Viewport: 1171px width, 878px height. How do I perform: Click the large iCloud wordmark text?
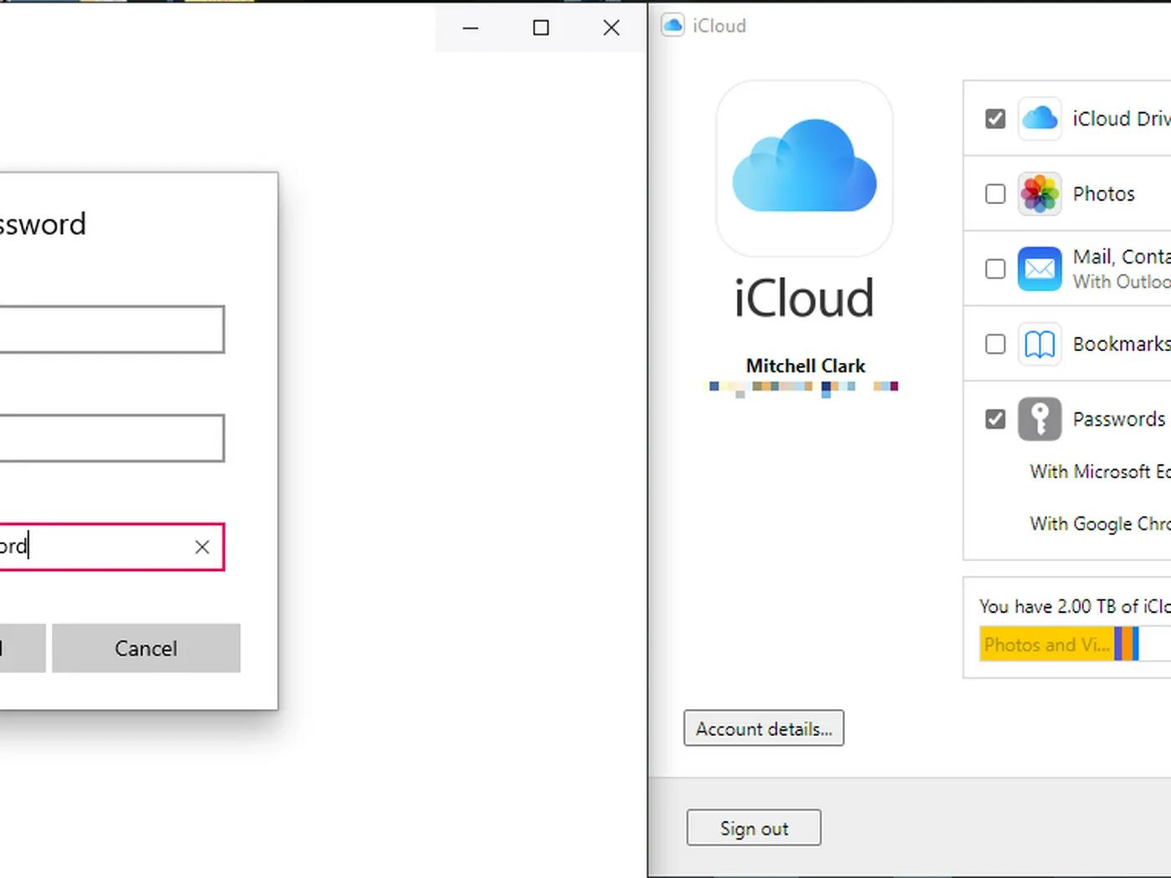tap(805, 299)
